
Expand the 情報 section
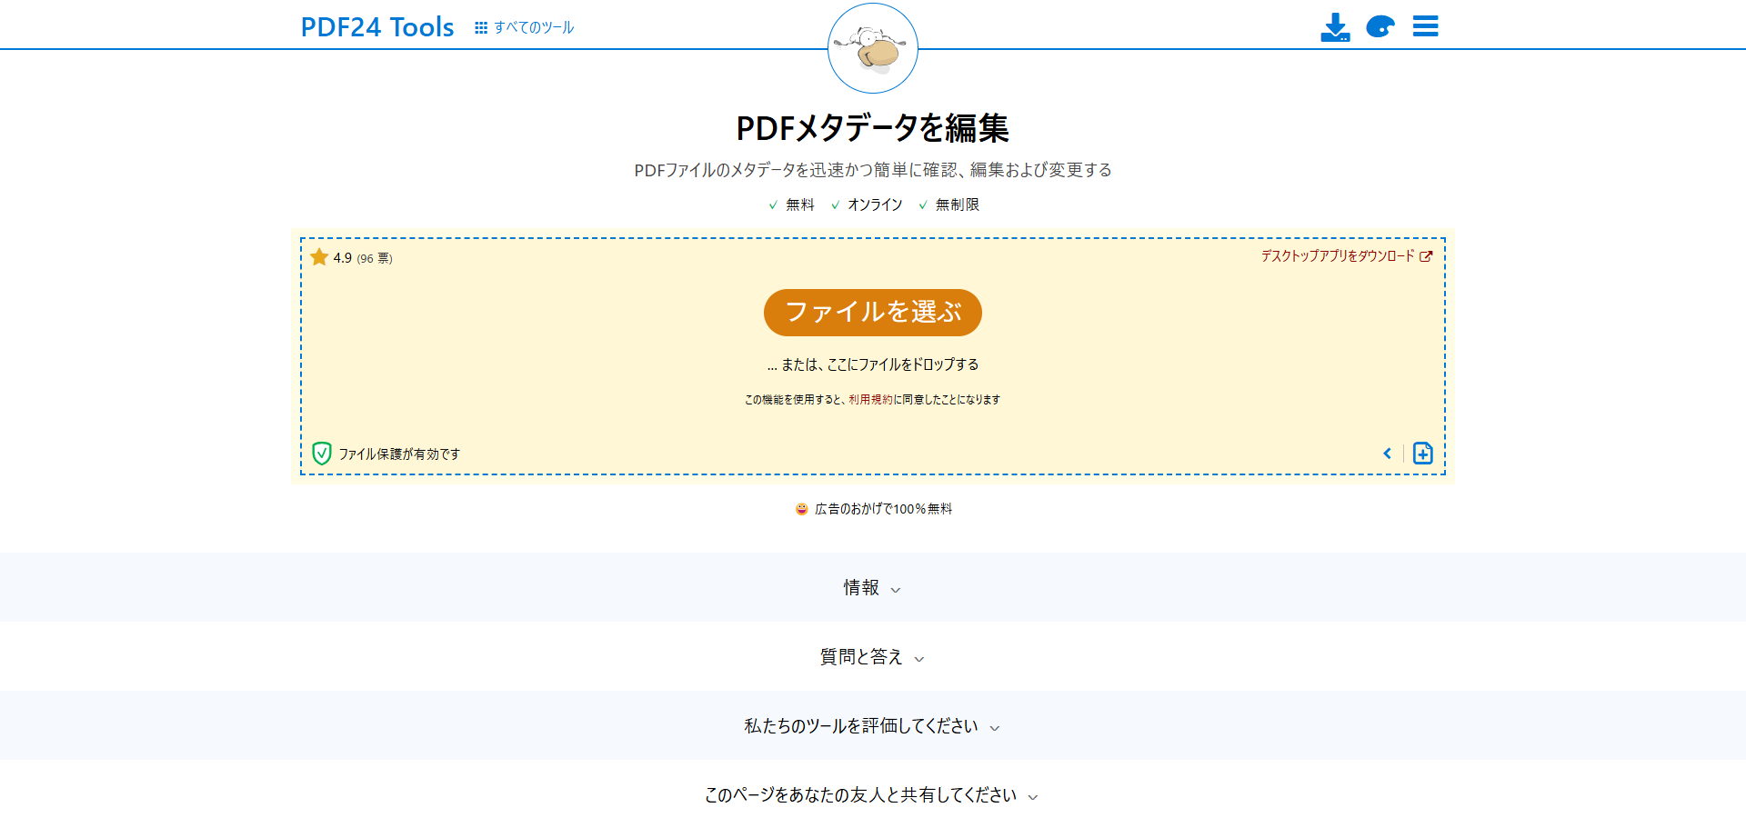[x=873, y=588]
